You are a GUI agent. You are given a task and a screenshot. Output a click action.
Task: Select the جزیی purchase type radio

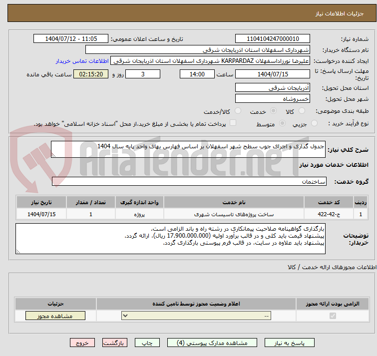[x=314, y=123]
